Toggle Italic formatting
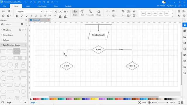The image size is (187, 105). [22, 16]
